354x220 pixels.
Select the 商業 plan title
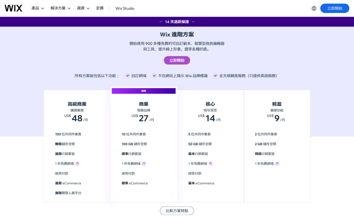tap(144, 104)
